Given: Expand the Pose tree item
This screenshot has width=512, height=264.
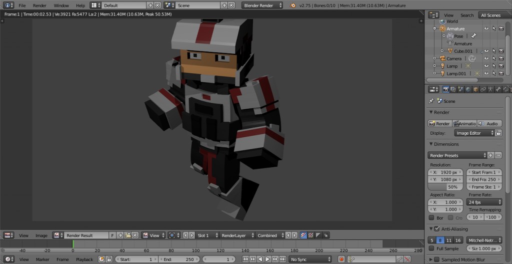Looking at the screenshot, I should (x=444, y=36).
